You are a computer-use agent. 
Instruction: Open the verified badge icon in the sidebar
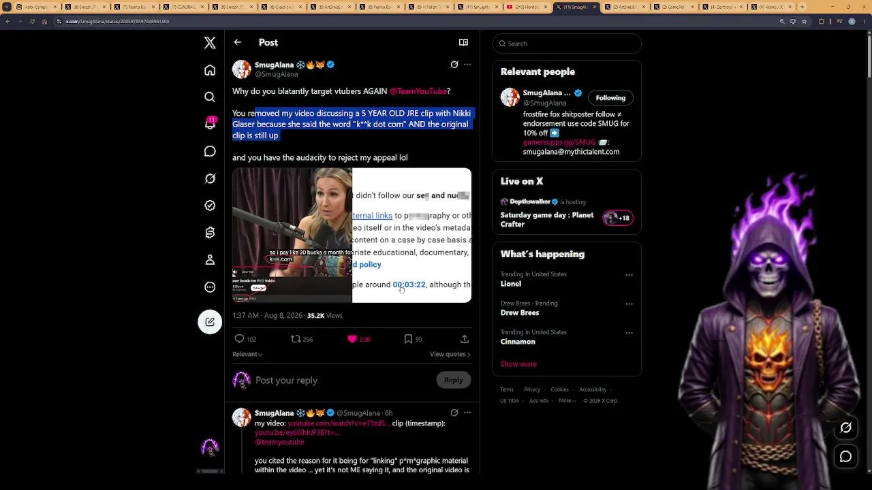[210, 206]
